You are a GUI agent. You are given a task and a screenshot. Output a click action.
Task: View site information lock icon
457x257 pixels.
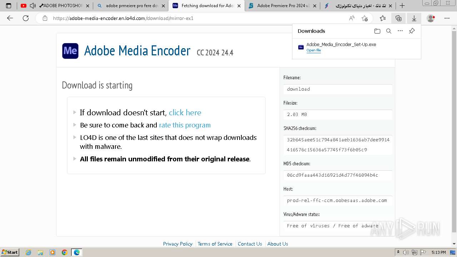click(45, 18)
